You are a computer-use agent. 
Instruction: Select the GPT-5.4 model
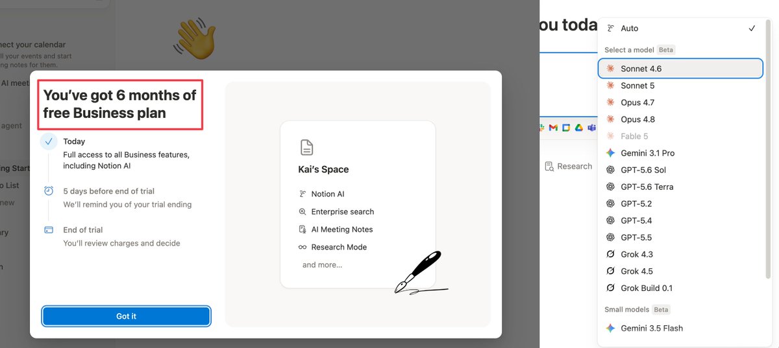pyautogui.click(x=680, y=220)
